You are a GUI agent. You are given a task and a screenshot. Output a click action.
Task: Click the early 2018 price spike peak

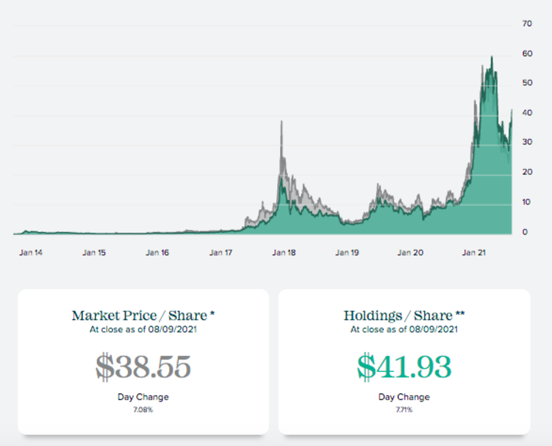(x=282, y=121)
